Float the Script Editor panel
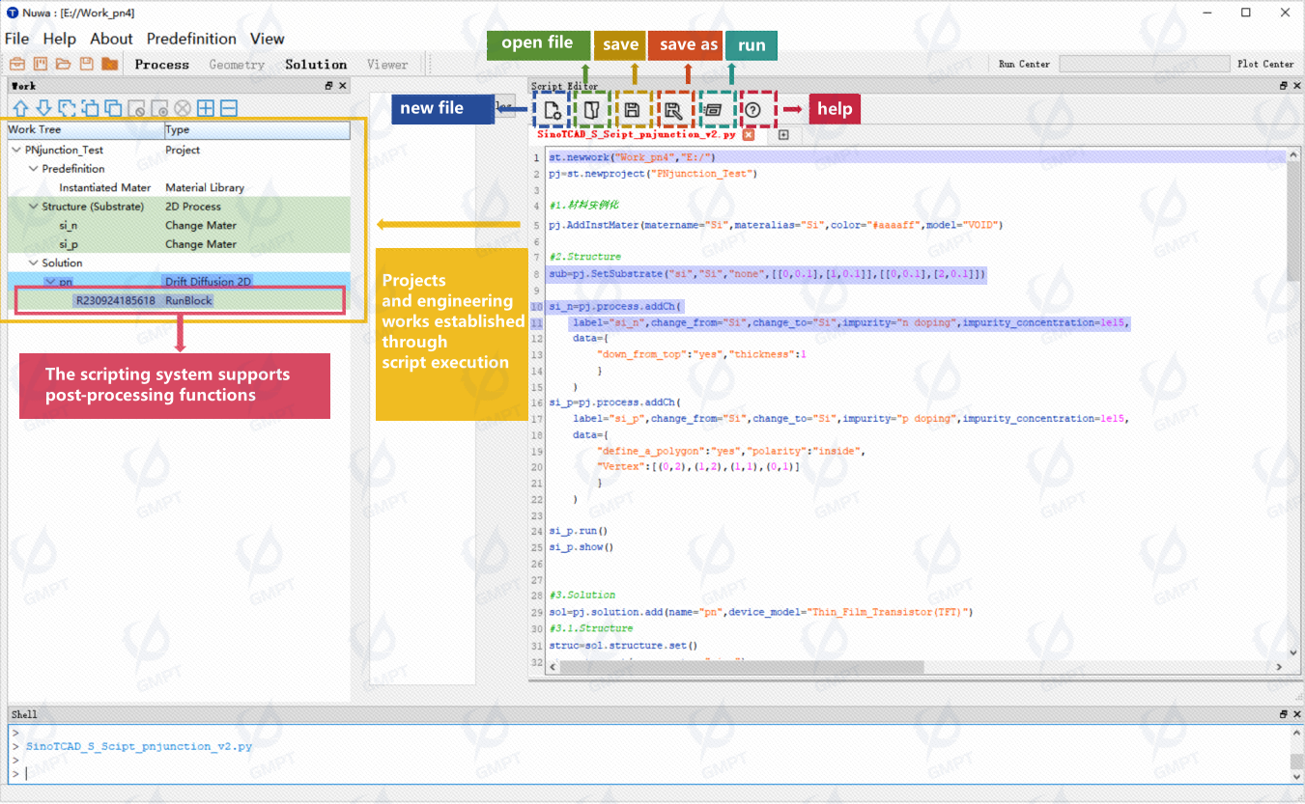The width and height of the screenshot is (1305, 804). (1283, 86)
